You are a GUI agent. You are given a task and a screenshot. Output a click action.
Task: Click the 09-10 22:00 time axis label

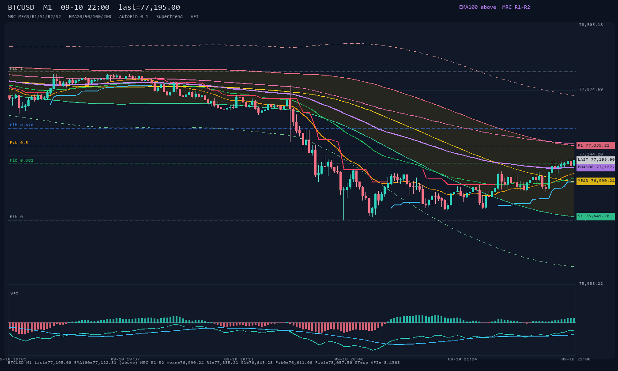576,359
